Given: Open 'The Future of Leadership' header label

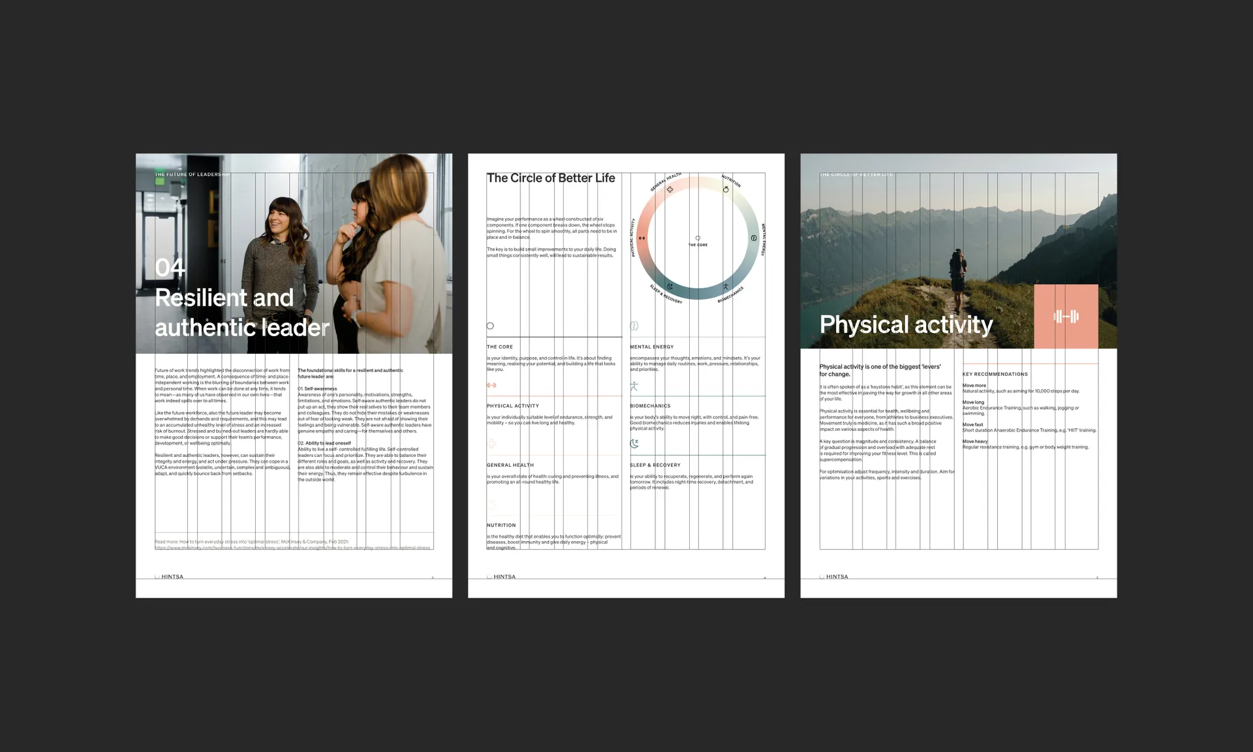Looking at the screenshot, I should pyautogui.click(x=192, y=174).
